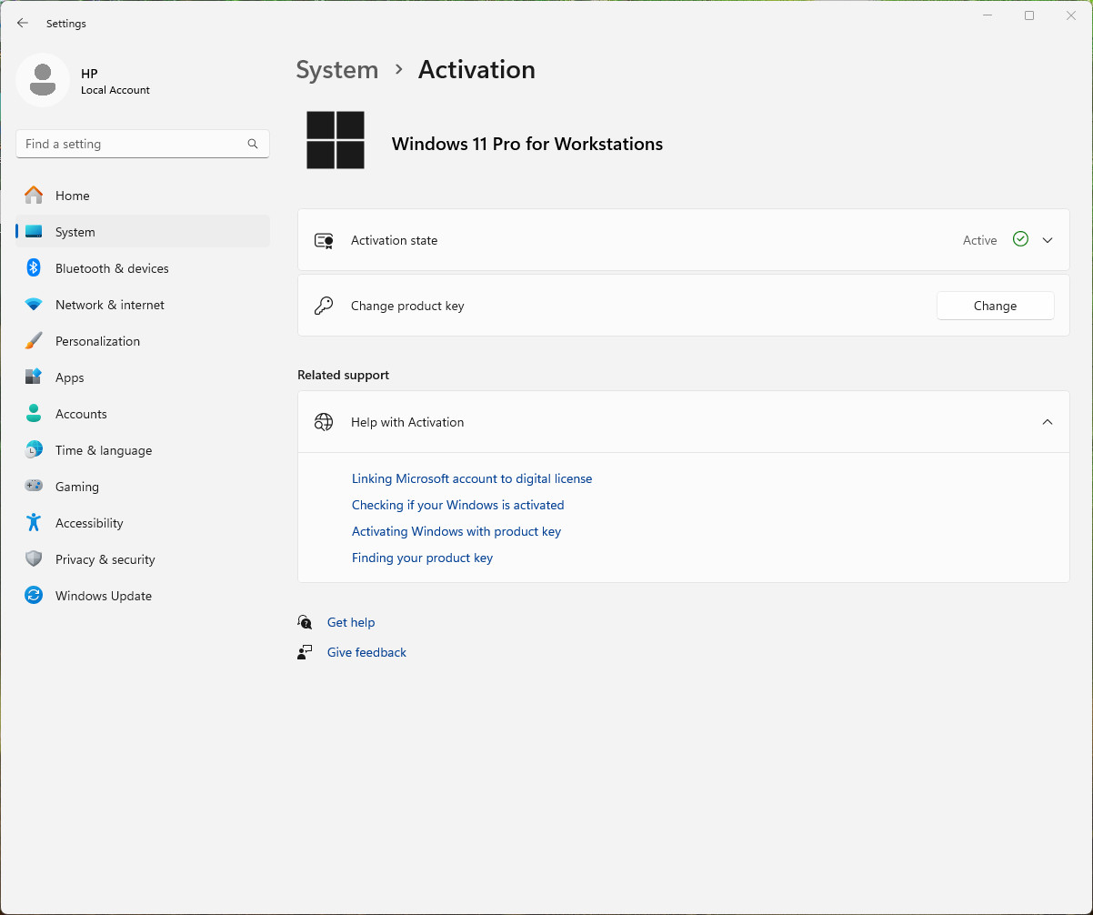Open Accessibility via its figure icon

click(x=34, y=523)
